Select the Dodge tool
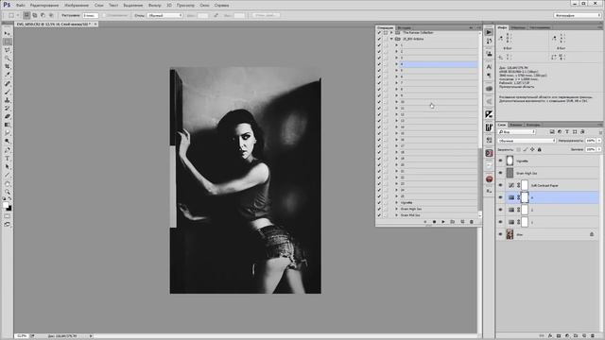This screenshot has height=340, width=605. pyautogui.click(x=8, y=141)
